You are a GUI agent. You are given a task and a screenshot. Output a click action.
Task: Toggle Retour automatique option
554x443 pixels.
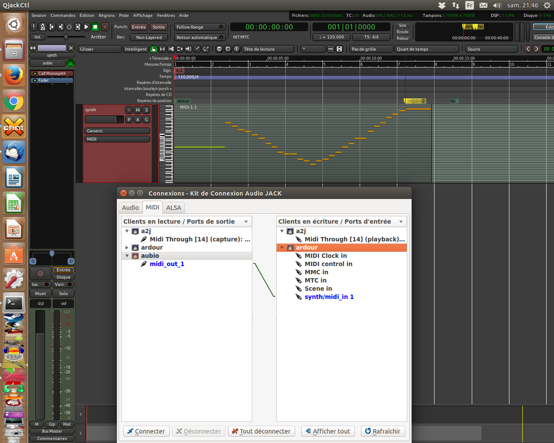[200, 37]
